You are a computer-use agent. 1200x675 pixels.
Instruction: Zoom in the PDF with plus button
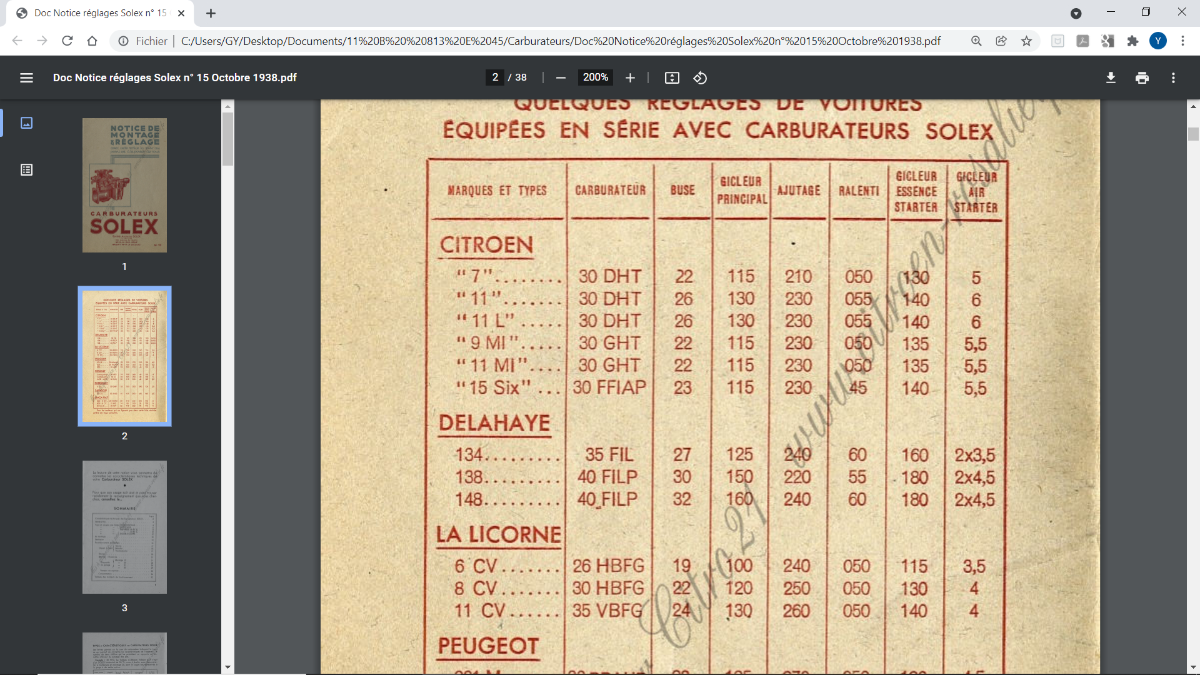coord(630,77)
